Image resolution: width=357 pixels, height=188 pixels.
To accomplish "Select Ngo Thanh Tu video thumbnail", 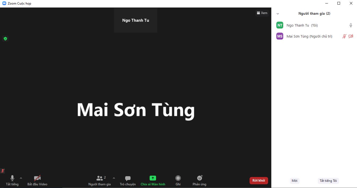I will (x=136, y=20).
